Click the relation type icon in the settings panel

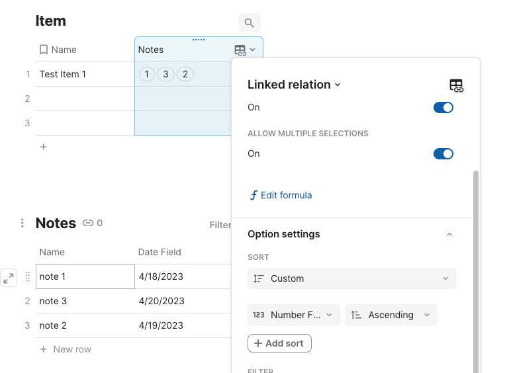pos(456,85)
